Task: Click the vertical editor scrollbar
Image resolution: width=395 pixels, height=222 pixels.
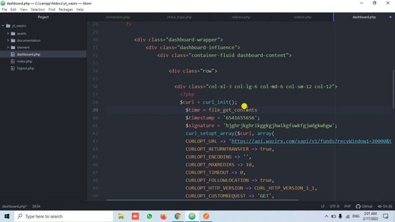Action: pyautogui.click(x=393, y=89)
